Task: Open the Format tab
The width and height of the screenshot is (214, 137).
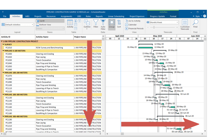Action: click(x=173, y=16)
